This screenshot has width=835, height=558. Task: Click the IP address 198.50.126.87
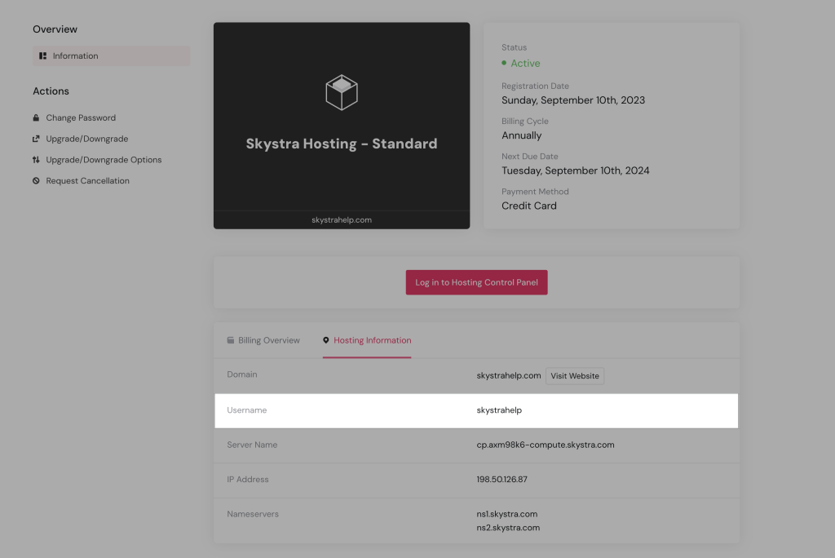(501, 480)
